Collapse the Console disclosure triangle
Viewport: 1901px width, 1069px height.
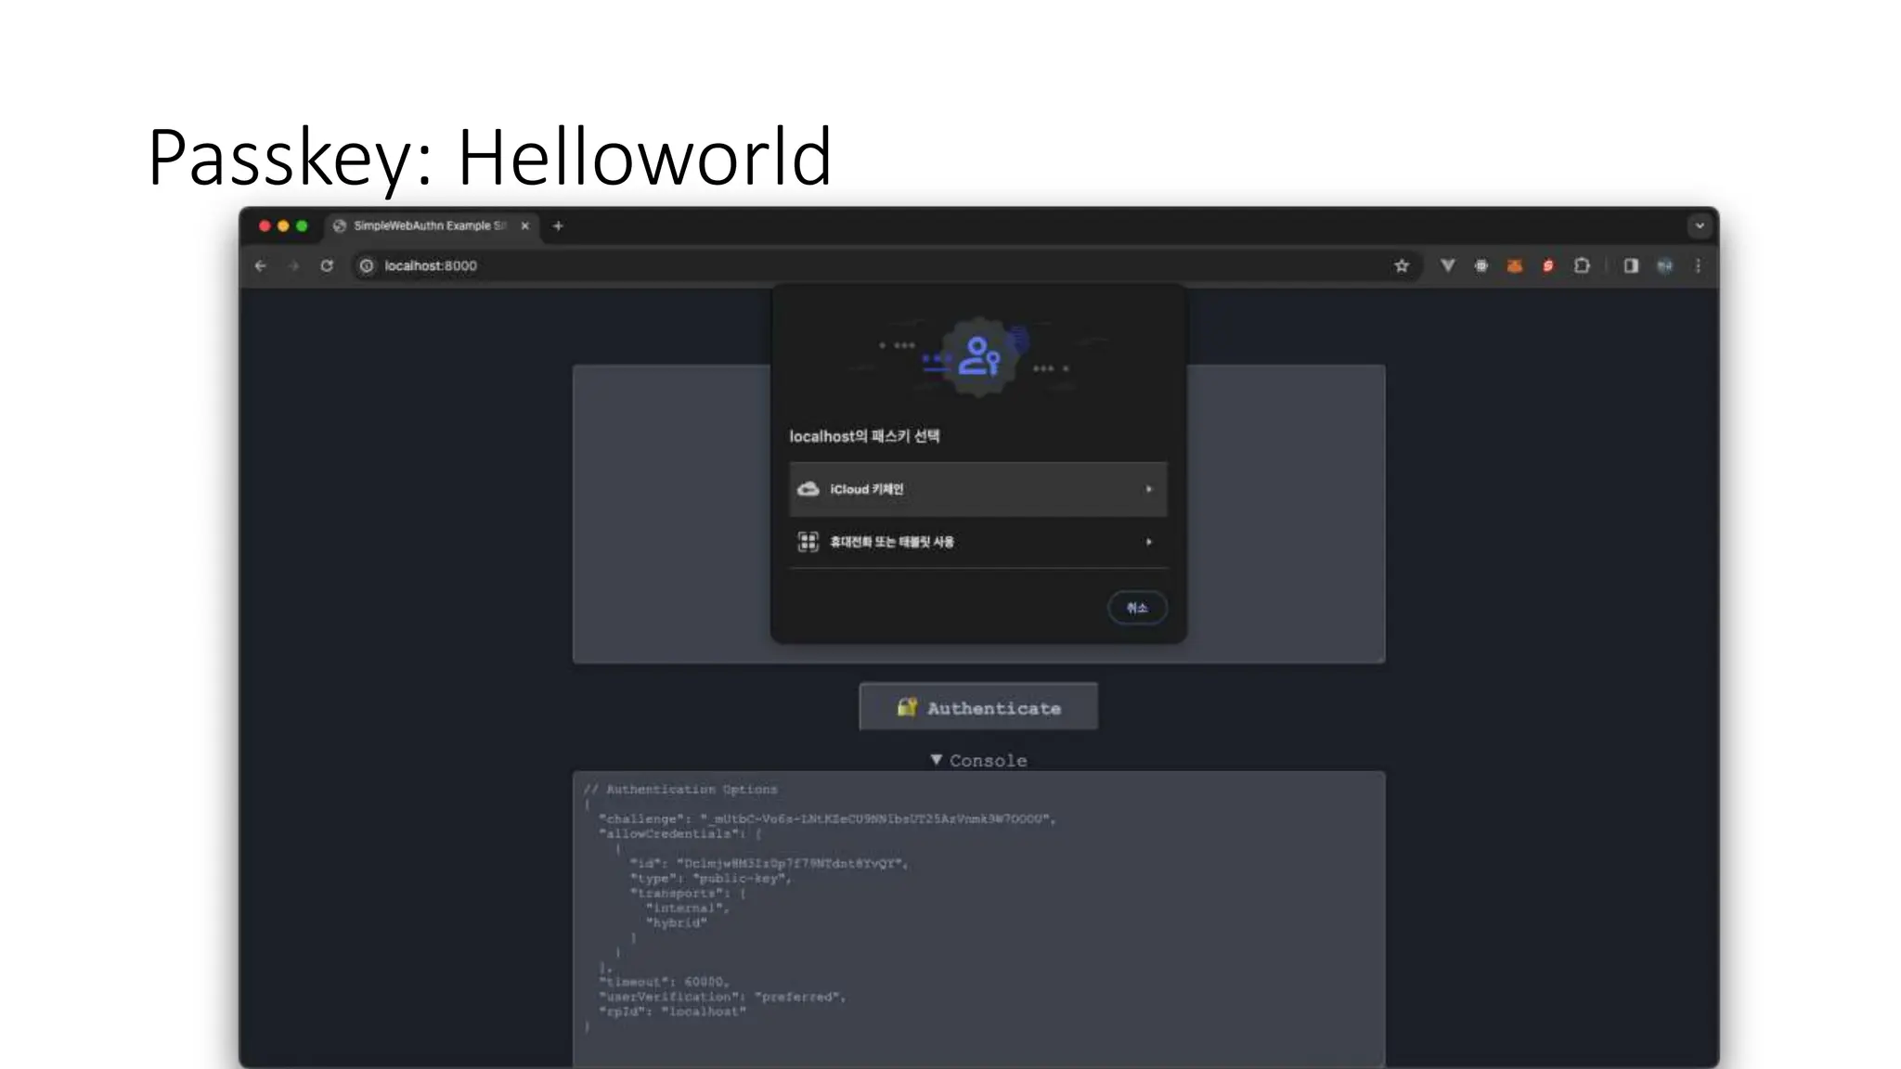(x=937, y=760)
